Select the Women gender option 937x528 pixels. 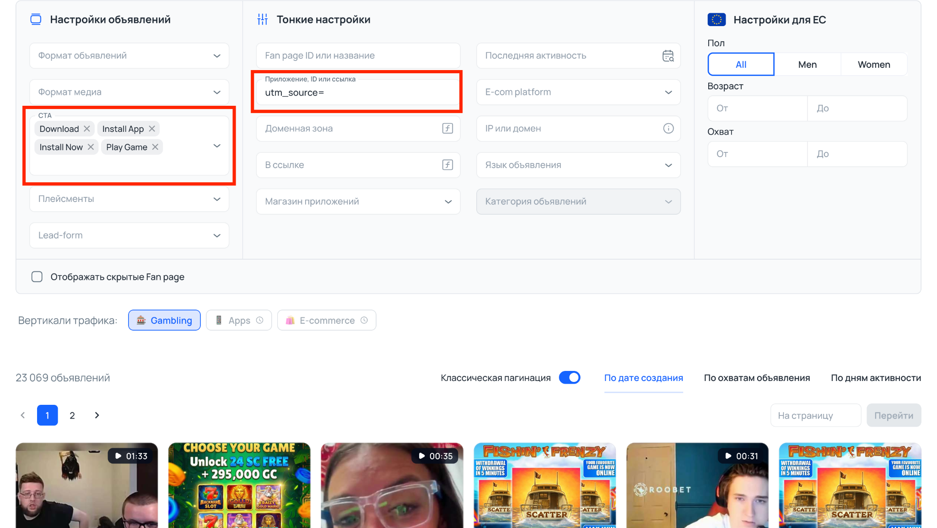tap(873, 64)
